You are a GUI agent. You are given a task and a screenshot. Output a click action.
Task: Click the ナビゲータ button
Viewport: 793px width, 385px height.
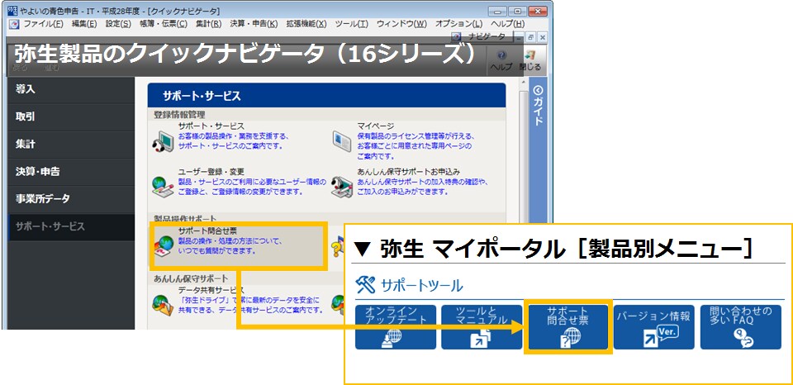pos(481,36)
